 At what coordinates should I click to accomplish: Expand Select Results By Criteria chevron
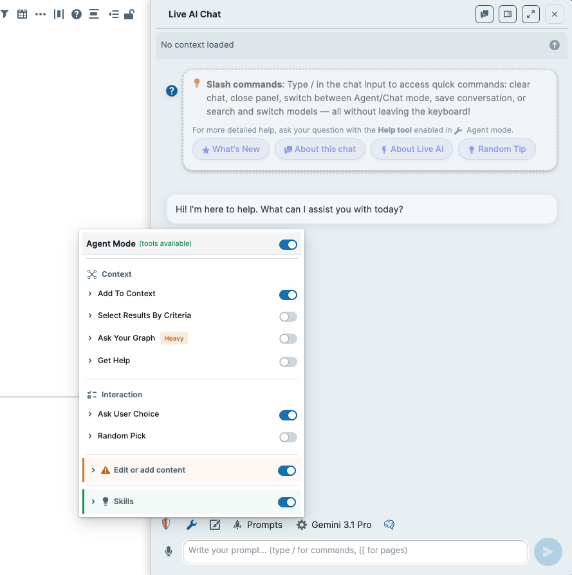point(90,316)
